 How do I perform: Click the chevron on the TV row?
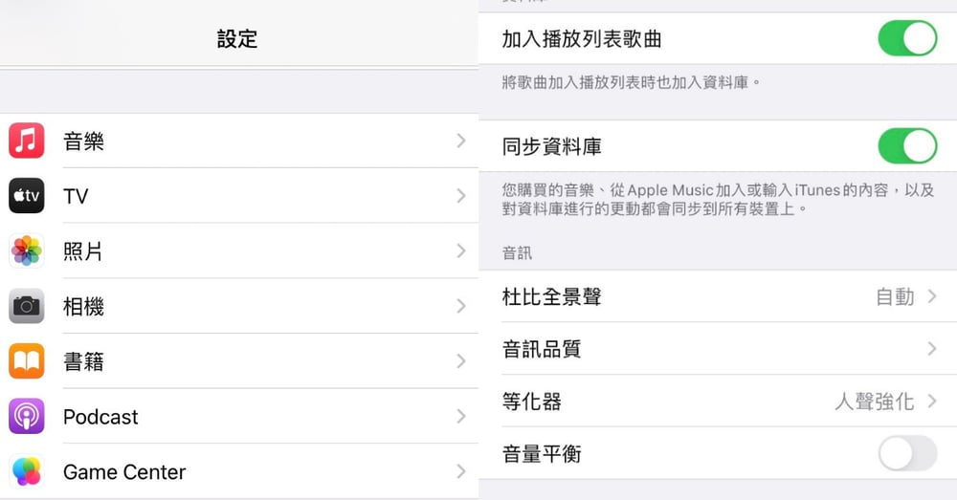461,196
